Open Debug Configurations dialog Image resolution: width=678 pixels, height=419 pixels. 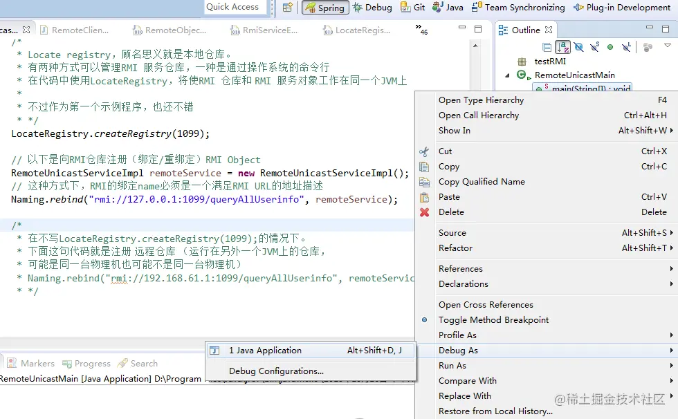(x=311, y=371)
